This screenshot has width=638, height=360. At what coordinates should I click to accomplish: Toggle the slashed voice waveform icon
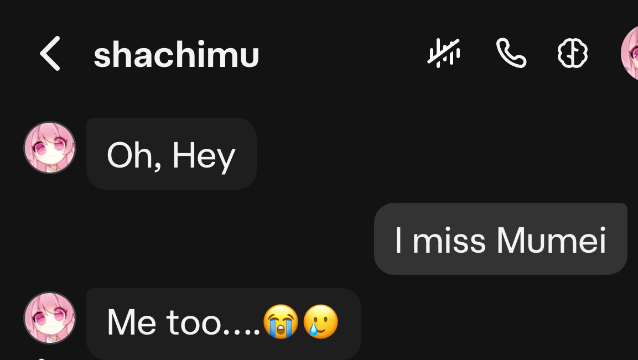point(444,53)
